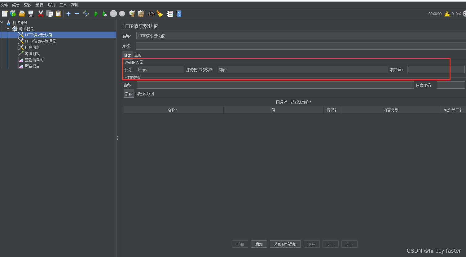Focus the 名称 field containing HTTP请求默认值
Viewport: 466px width, 257px height.
click(x=301, y=36)
